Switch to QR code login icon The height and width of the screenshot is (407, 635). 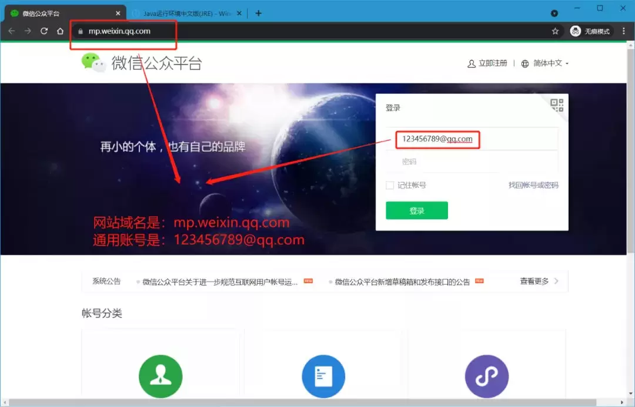coord(557,105)
